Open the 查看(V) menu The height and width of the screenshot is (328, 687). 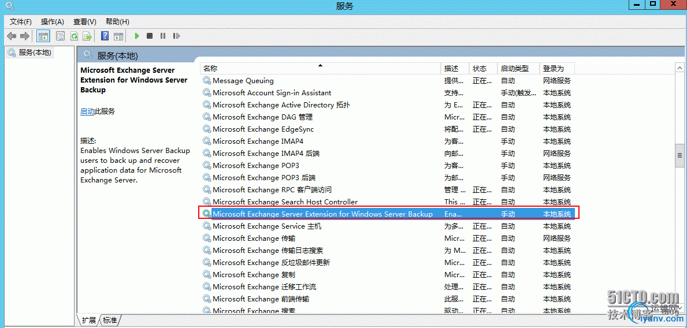point(84,21)
